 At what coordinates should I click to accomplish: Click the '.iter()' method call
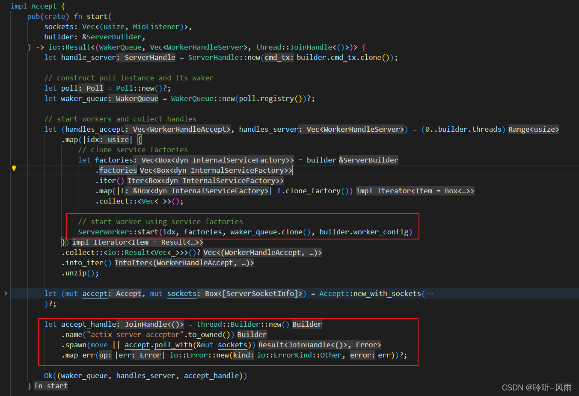tap(110, 180)
